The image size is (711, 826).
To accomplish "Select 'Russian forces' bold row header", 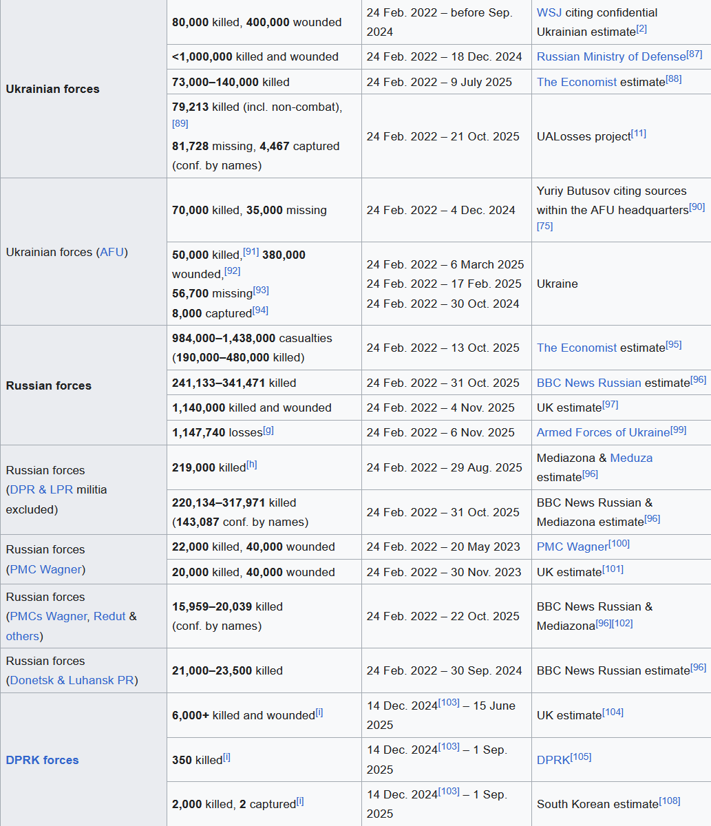I will point(48,385).
